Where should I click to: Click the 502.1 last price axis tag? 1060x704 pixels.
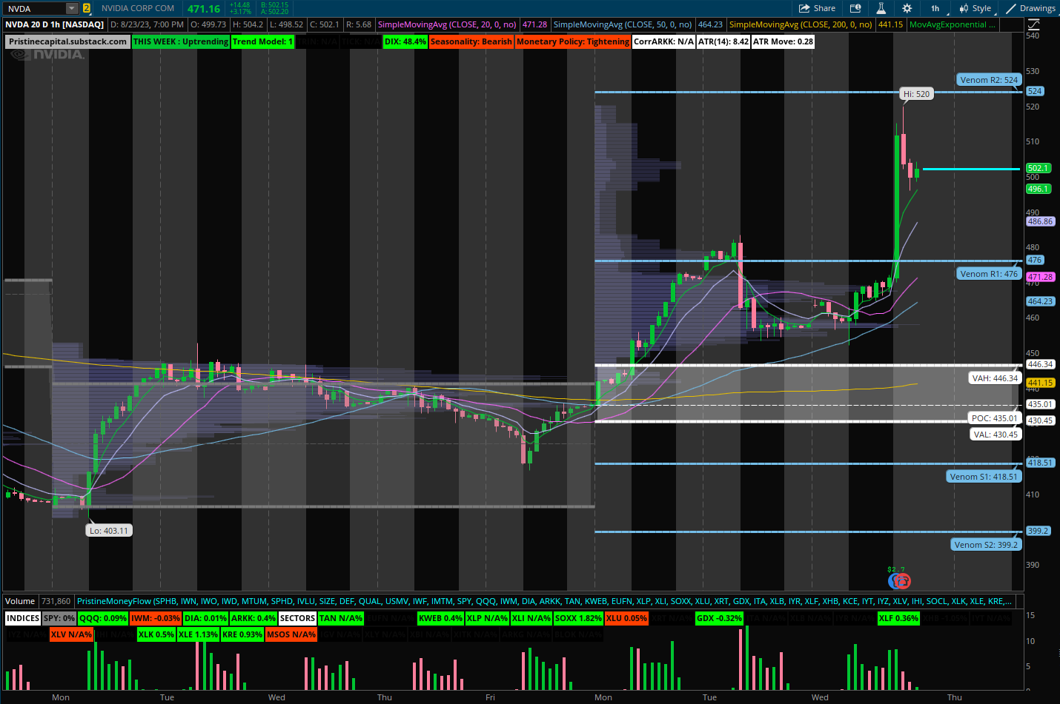click(x=1038, y=168)
